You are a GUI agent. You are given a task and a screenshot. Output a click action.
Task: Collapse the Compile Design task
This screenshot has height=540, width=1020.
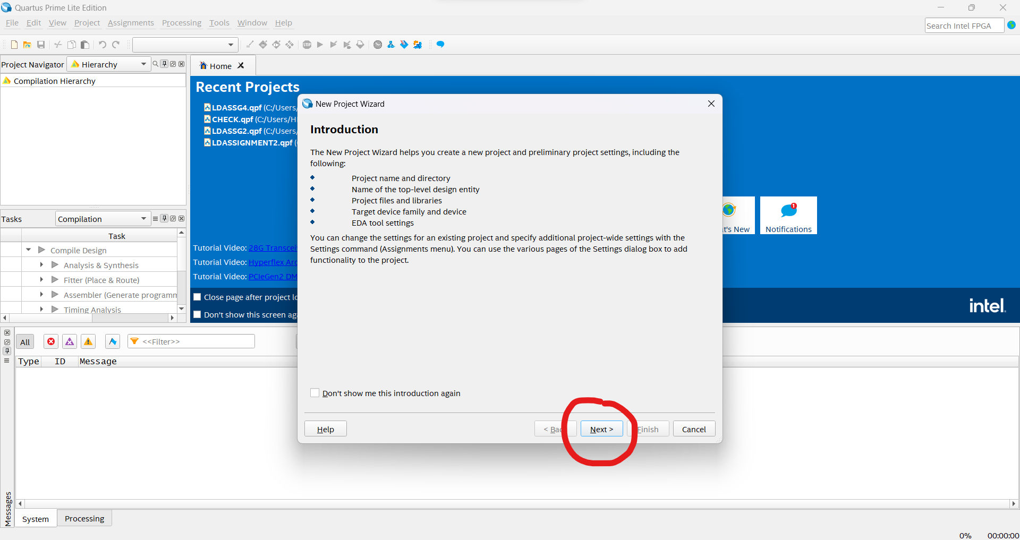coord(29,250)
